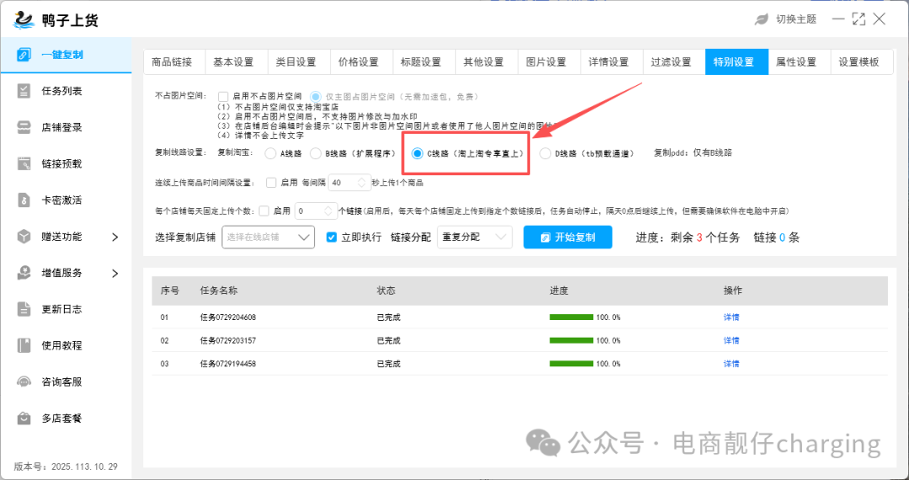Open the 咨询客服 headset icon
The image size is (909, 480).
(x=24, y=382)
